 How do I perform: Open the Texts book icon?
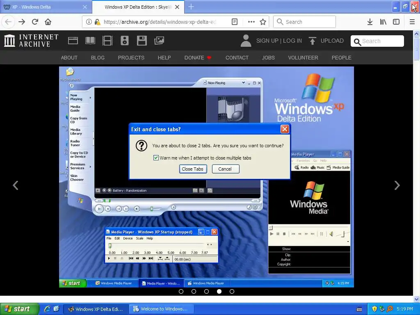[90, 41]
